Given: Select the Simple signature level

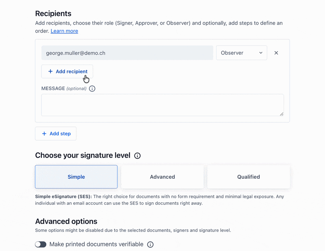Looking at the screenshot, I should coord(76,177).
